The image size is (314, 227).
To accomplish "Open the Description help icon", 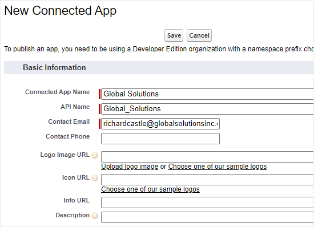I will 95,216.
